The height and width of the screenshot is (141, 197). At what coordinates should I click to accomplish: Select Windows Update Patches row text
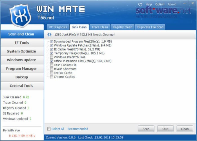click(x=83, y=45)
